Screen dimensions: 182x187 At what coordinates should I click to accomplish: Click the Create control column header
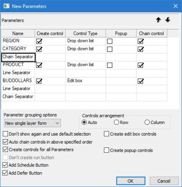click(50, 33)
